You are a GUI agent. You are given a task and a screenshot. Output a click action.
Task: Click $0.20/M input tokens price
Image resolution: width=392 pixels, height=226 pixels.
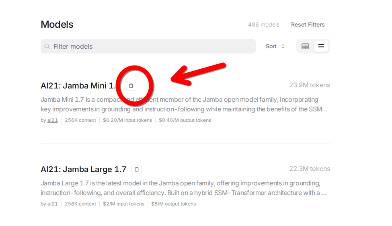[127, 120]
